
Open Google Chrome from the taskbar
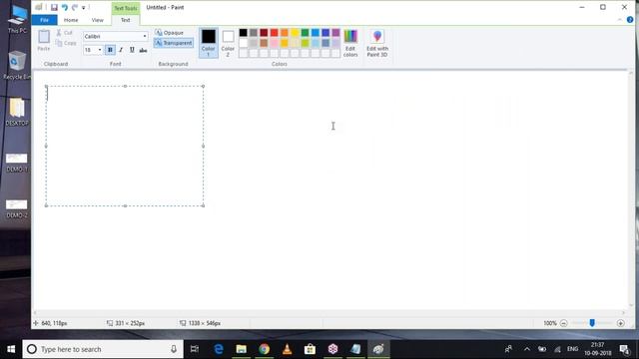coord(264,349)
